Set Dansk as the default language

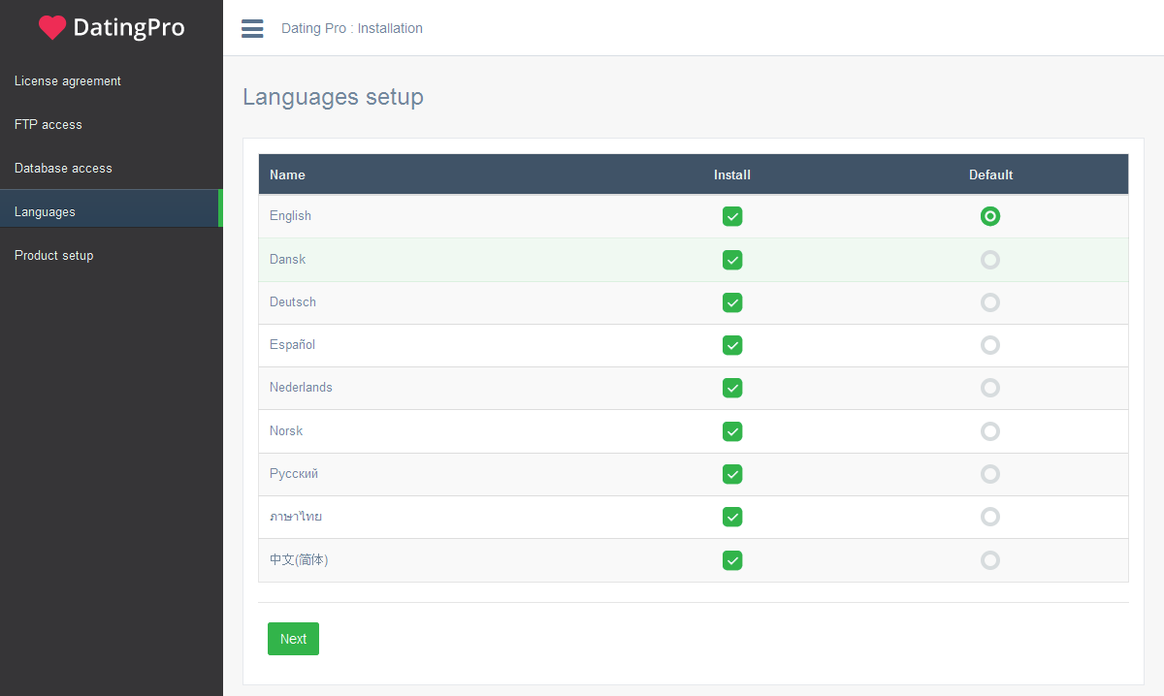pyautogui.click(x=989, y=260)
